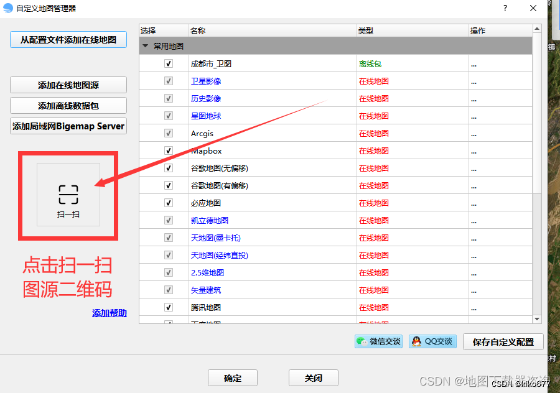The width and height of the screenshot is (560, 393).
Task: Toggle checkbox for 矢量建筑
Action: (169, 290)
